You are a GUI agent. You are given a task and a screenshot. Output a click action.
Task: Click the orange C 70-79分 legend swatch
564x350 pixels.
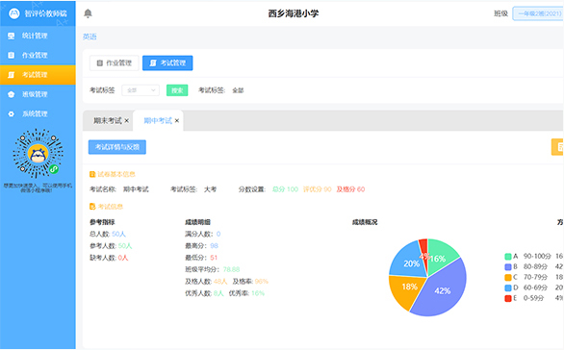pos(508,277)
